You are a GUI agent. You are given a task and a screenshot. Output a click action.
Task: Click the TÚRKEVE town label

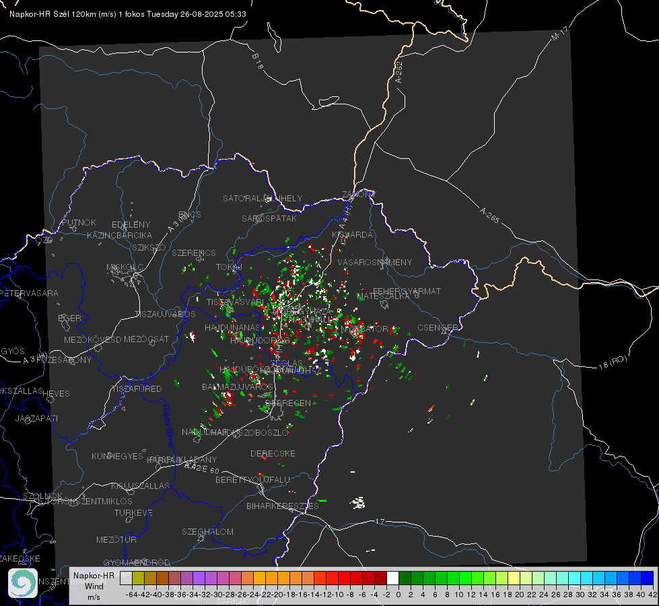point(134,512)
